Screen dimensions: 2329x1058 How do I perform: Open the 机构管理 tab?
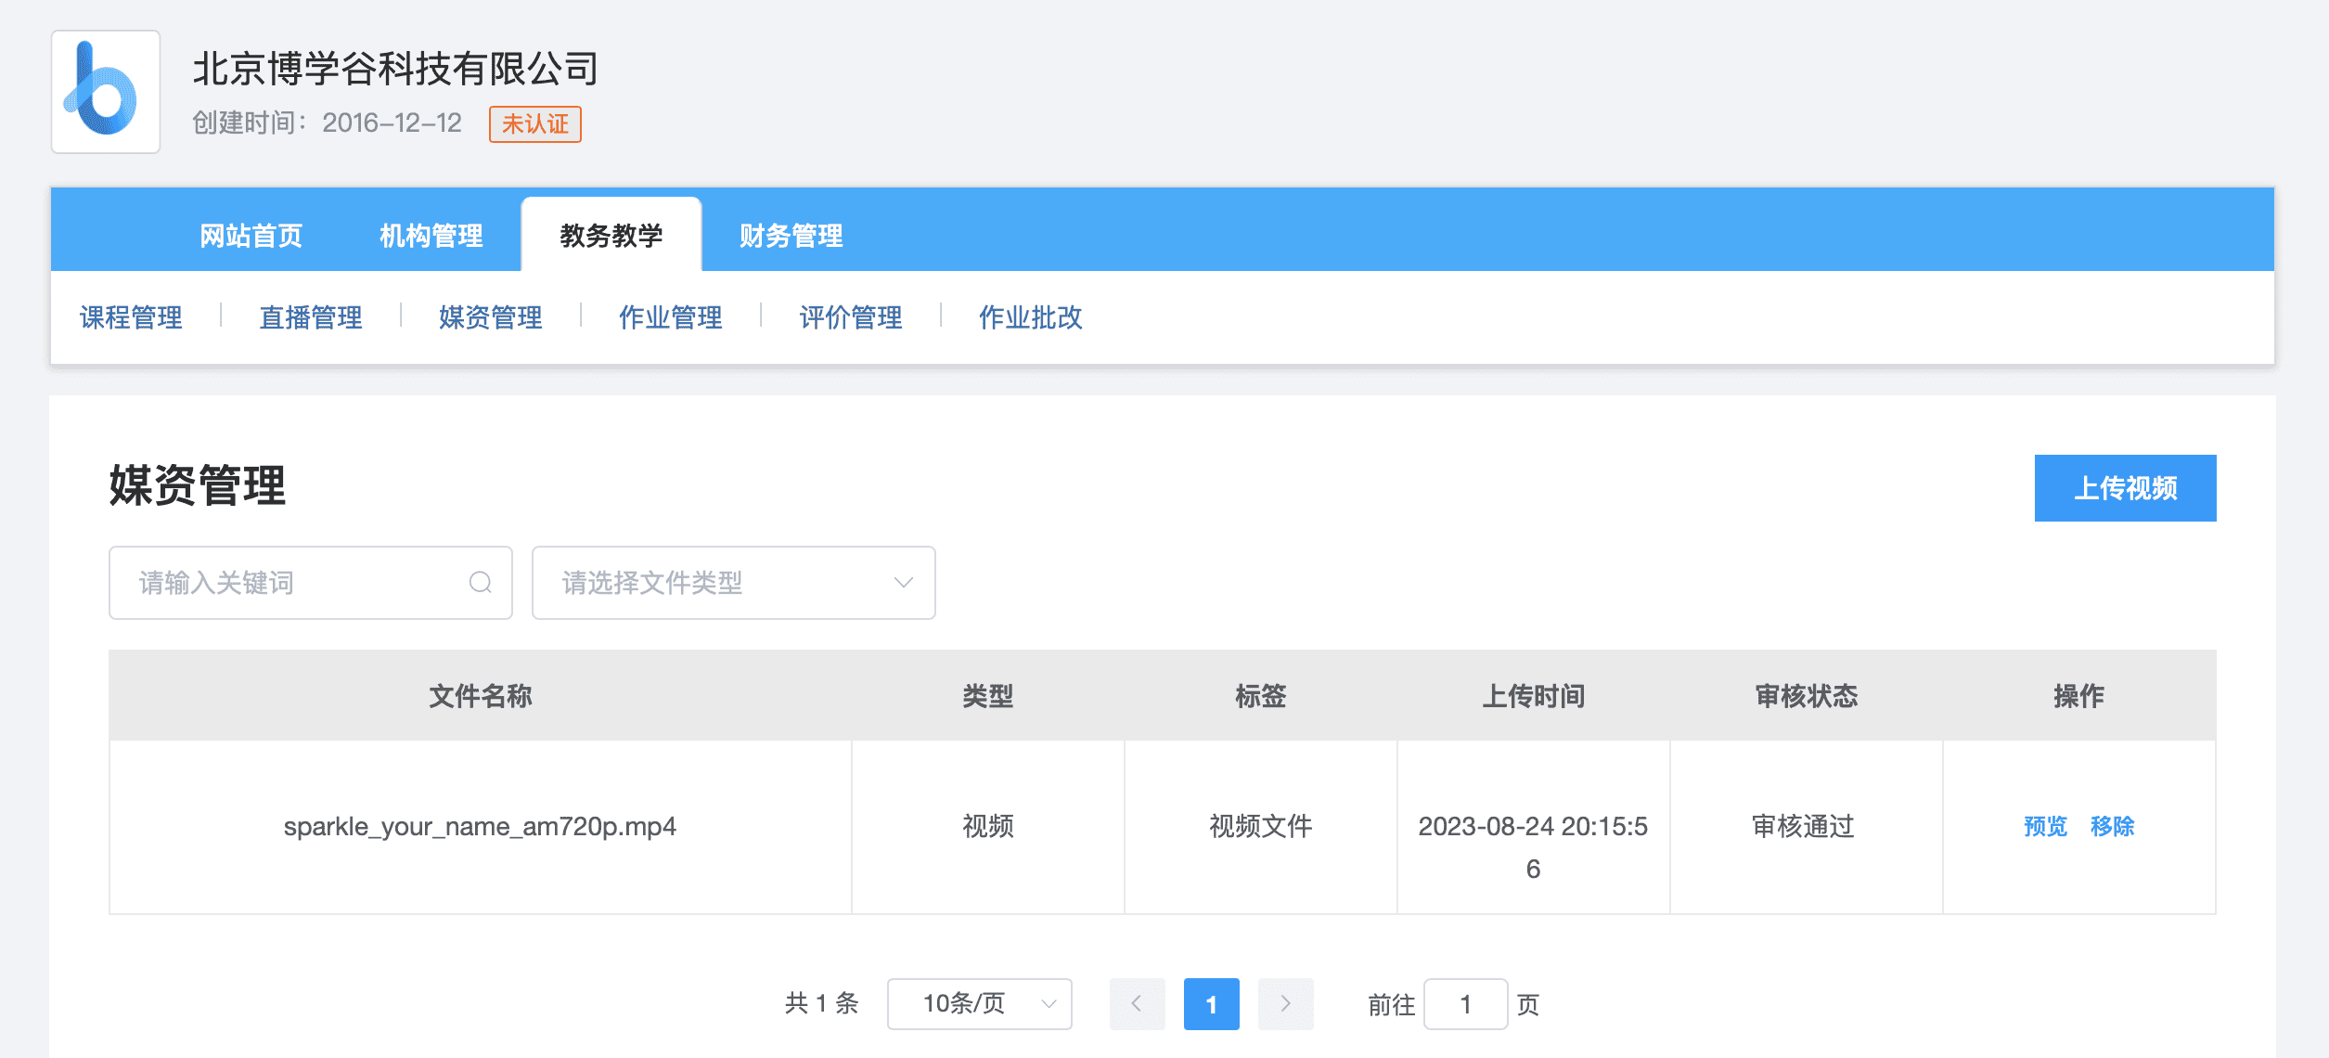pos(431,236)
